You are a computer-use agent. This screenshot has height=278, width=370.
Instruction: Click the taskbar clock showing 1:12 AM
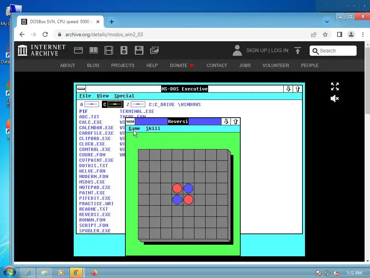click(x=354, y=273)
